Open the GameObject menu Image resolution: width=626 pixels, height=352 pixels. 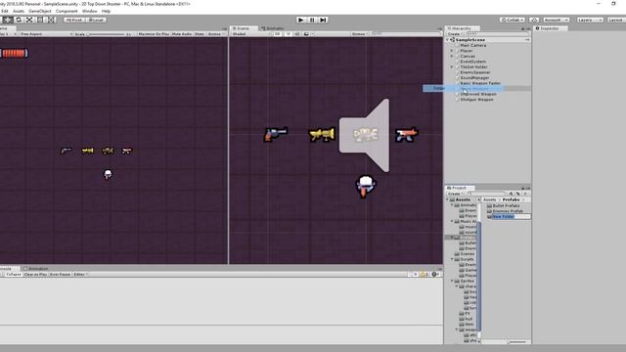pos(40,11)
